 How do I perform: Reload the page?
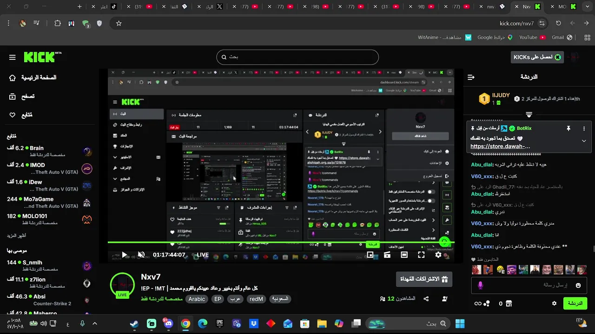tap(558, 23)
